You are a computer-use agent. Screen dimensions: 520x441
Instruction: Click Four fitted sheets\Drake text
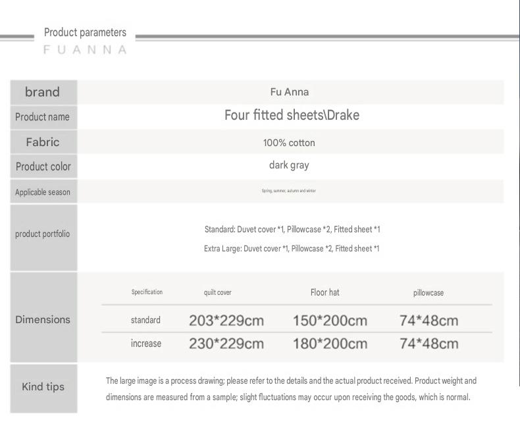(x=292, y=115)
